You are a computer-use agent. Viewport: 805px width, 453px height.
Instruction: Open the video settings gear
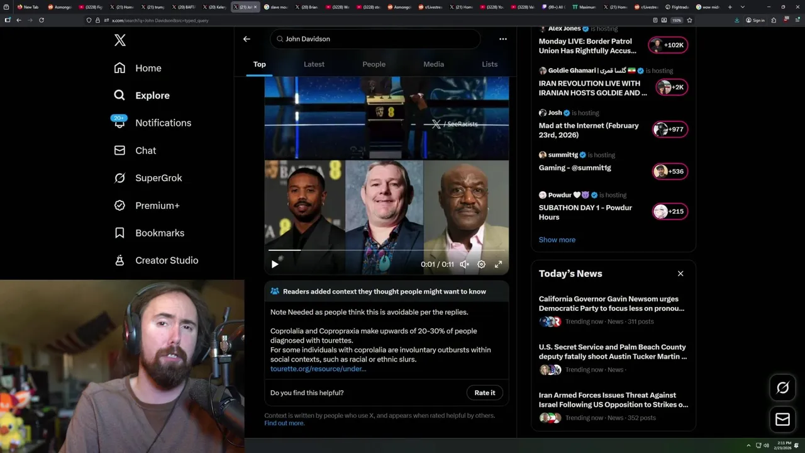(x=481, y=264)
